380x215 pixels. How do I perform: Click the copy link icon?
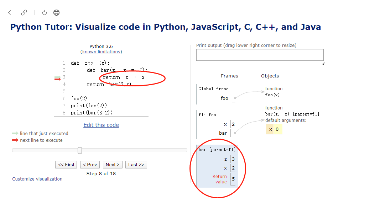pos(24,12)
